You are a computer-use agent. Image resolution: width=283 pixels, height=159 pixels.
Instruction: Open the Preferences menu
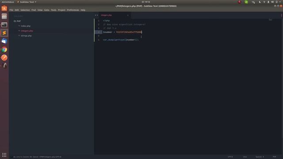pos(73,10)
